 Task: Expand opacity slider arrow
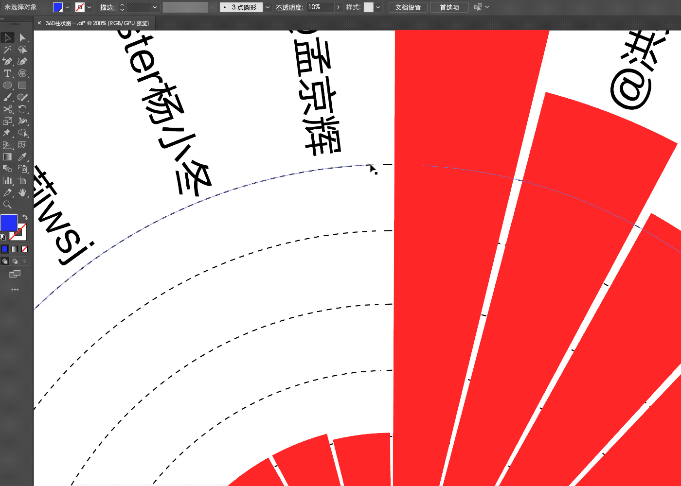(338, 7)
